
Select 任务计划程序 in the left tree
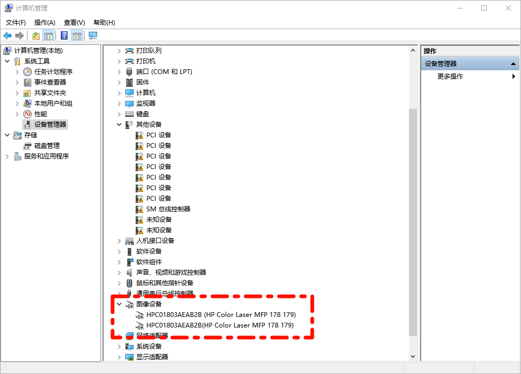pos(53,72)
